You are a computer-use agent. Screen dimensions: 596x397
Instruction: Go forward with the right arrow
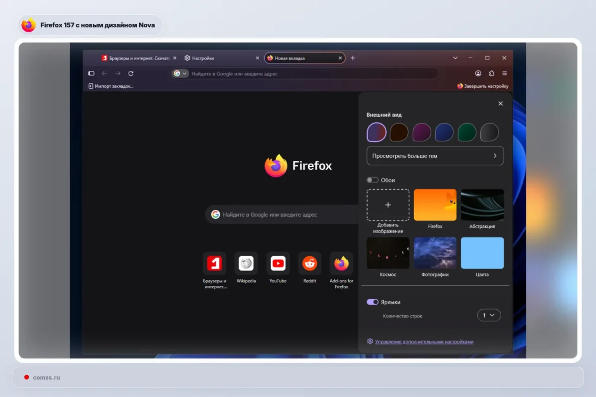pyautogui.click(x=118, y=73)
